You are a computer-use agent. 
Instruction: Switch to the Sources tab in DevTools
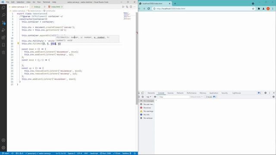click(170, 93)
